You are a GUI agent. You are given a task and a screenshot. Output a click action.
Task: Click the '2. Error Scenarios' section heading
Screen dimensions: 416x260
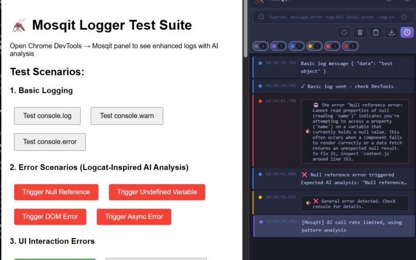coord(99,168)
